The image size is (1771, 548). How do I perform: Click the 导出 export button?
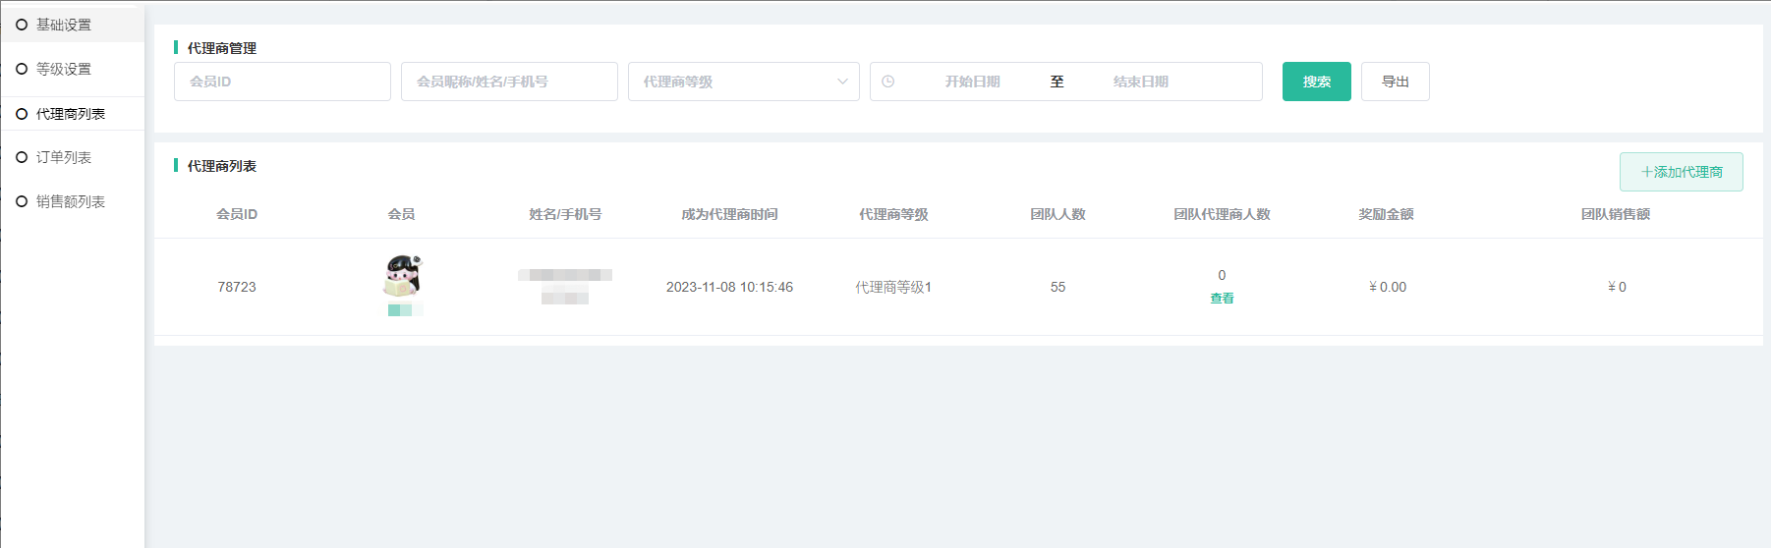coord(1395,82)
